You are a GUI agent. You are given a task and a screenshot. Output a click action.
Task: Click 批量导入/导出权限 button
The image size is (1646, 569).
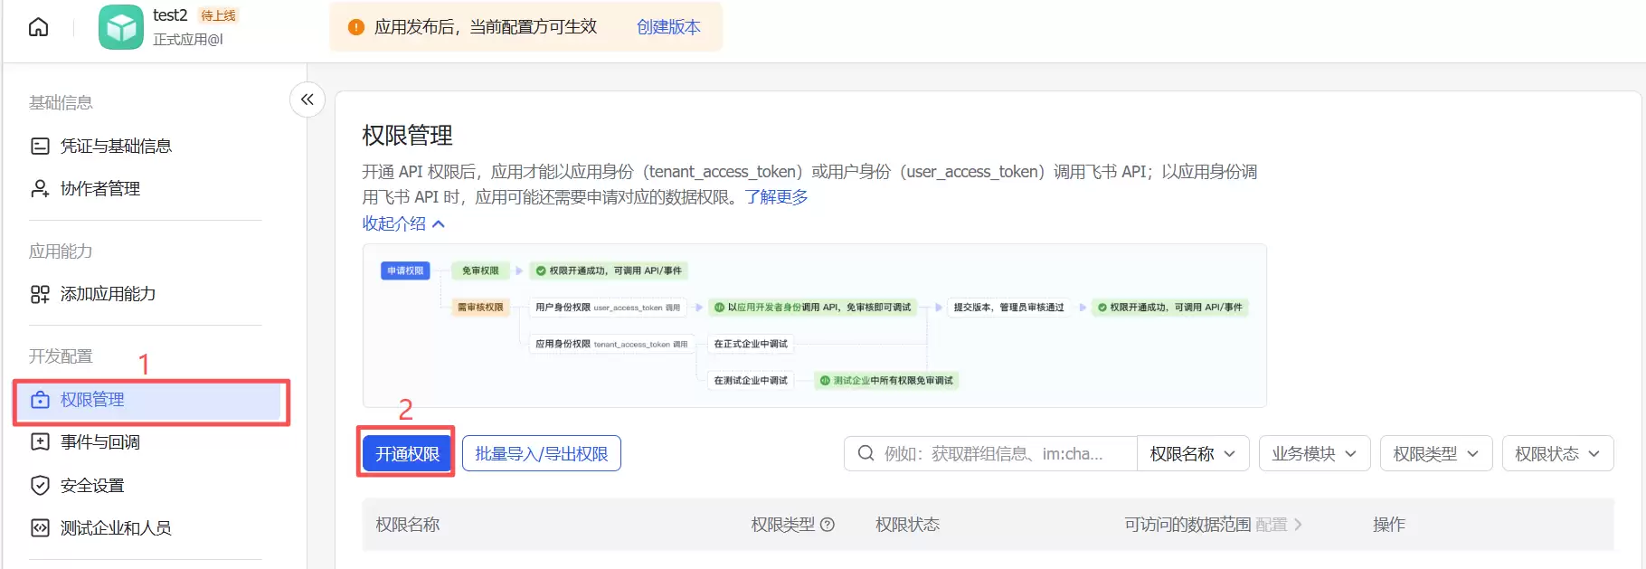pos(542,453)
